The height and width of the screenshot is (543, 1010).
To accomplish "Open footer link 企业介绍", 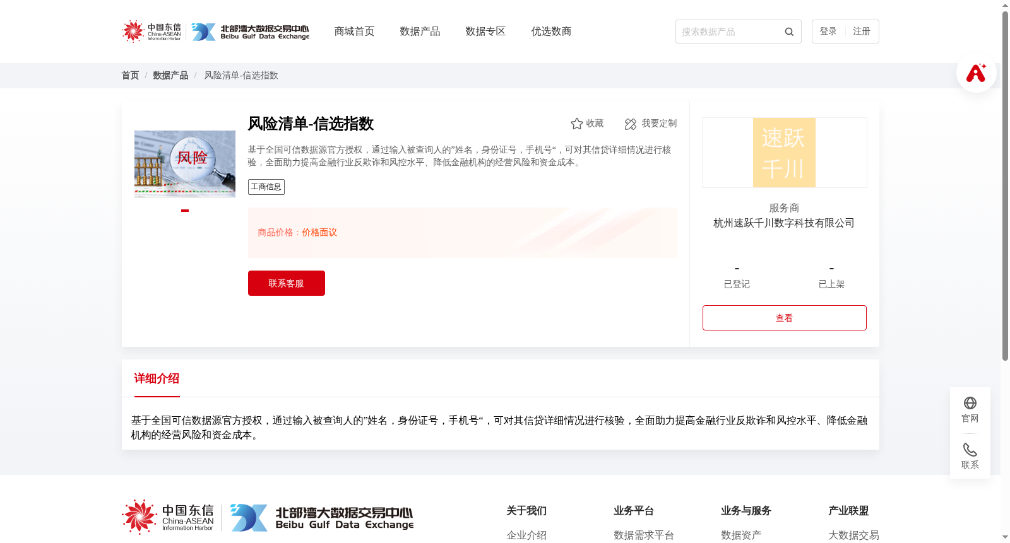I will [526, 535].
